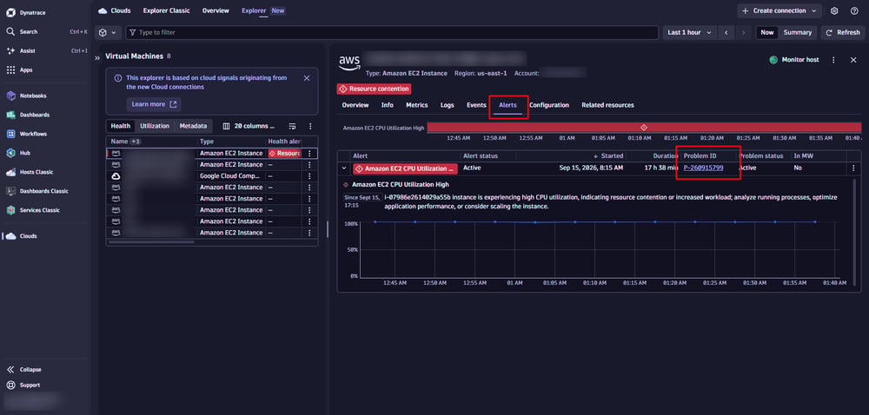Open the Apps grid in the sidebar
Viewport: 869px width, 415px height.
[26, 70]
